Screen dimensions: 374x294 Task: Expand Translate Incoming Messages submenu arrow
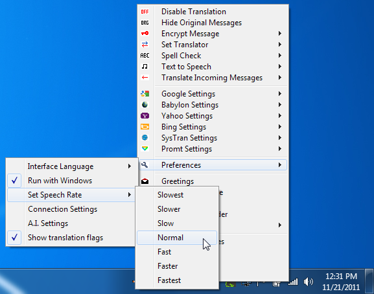click(280, 78)
